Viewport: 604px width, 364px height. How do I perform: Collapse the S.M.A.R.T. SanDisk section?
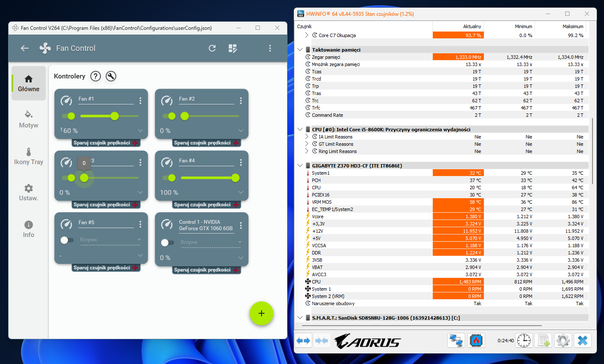(300, 318)
